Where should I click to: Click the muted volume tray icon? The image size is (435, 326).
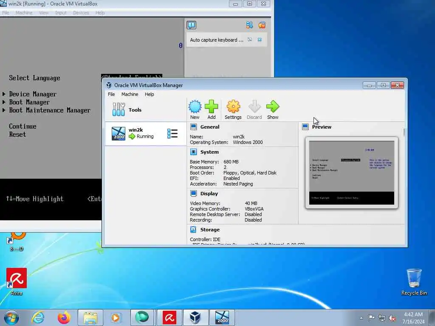tap(392, 318)
